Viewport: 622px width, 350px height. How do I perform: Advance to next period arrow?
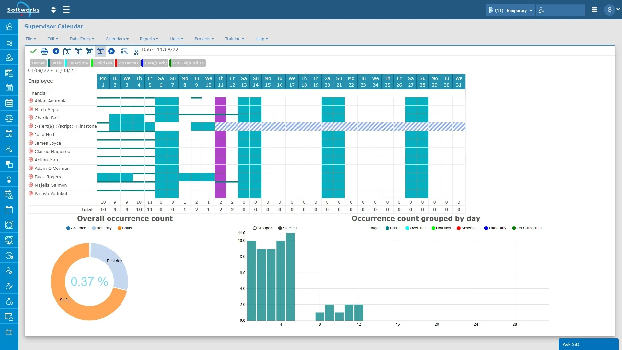111,51
